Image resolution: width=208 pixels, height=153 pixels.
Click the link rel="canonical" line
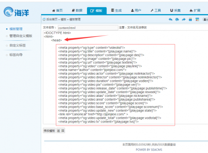click(x=93, y=114)
